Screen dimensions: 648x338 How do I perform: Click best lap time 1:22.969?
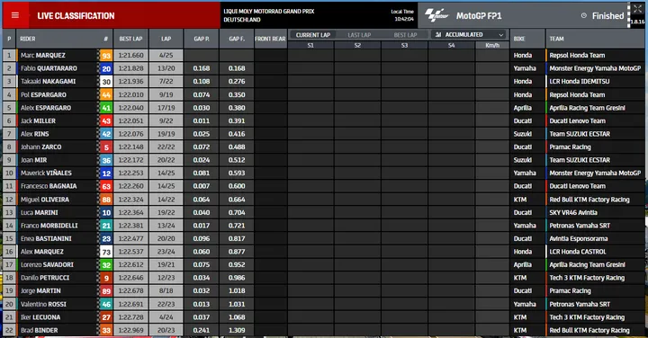point(130,330)
